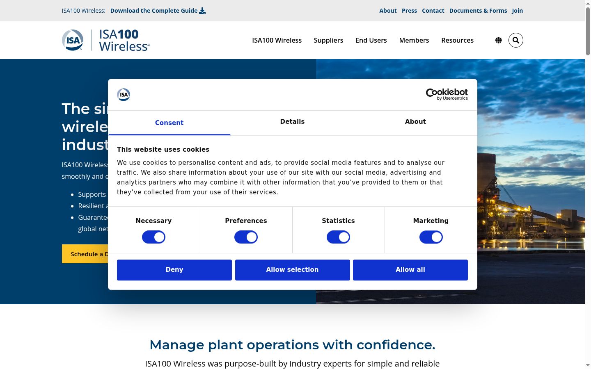This screenshot has width=591, height=369.
Task: Open the ISA100 Wireless nav menu
Action: point(277,40)
